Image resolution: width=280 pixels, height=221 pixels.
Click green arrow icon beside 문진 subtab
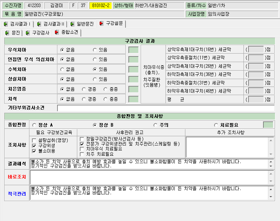pyautogui.click(x=7, y=33)
